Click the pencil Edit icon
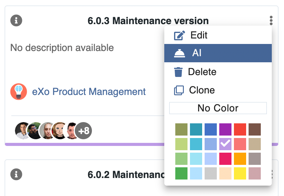 click(x=179, y=35)
